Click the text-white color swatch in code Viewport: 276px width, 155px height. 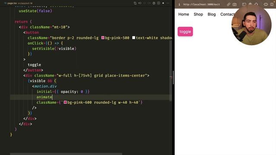point(134,38)
